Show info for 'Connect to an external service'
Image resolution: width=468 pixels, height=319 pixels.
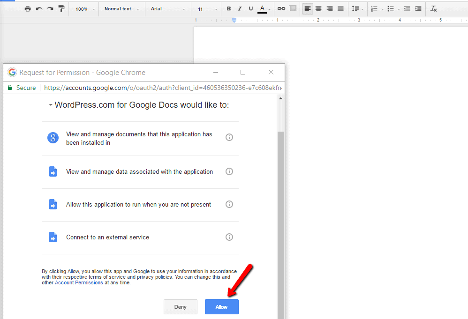tap(229, 237)
